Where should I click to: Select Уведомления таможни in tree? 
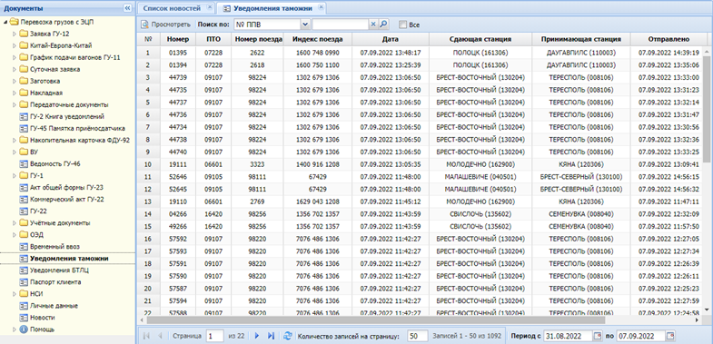[69, 259]
